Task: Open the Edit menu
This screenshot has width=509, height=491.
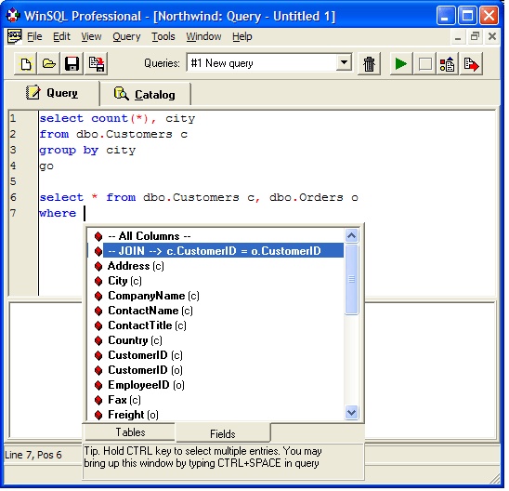Action: tap(61, 36)
